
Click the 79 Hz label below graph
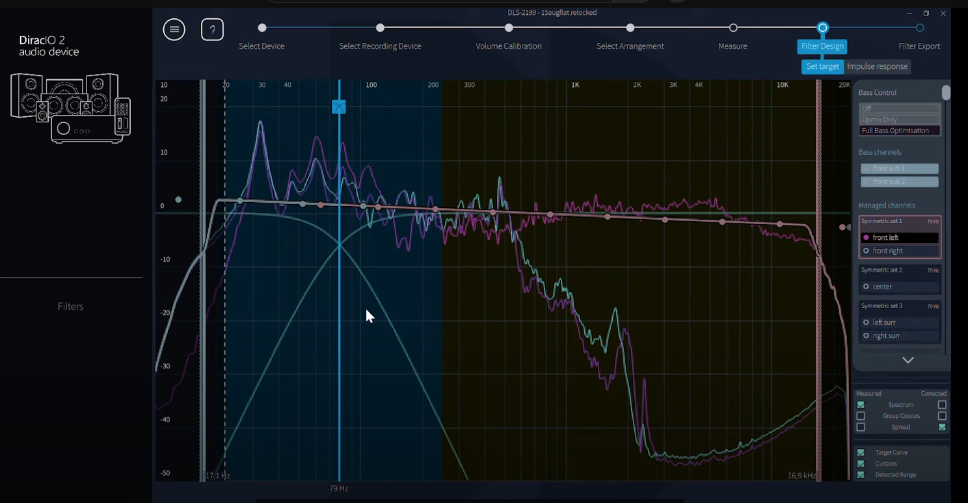pyautogui.click(x=339, y=488)
